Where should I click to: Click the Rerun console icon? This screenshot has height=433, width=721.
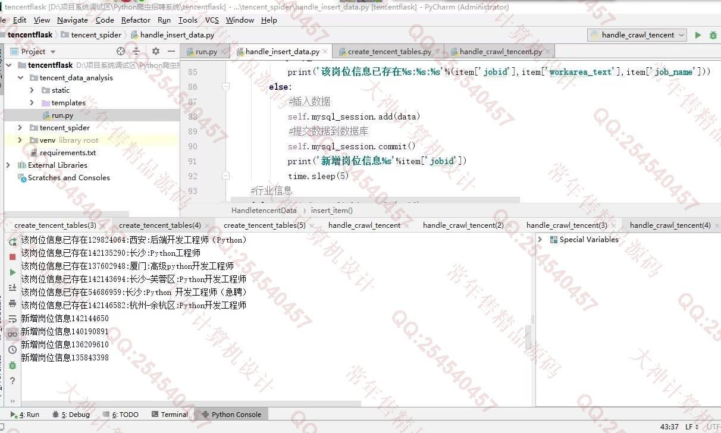tap(12, 241)
